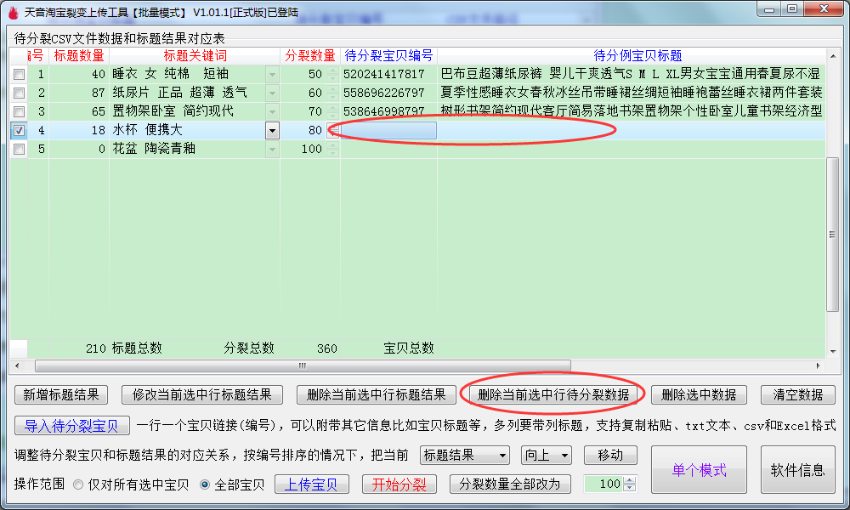Select the 仅对所有选中宝贝 radio button
Screen dimensions: 850x510
point(78,484)
